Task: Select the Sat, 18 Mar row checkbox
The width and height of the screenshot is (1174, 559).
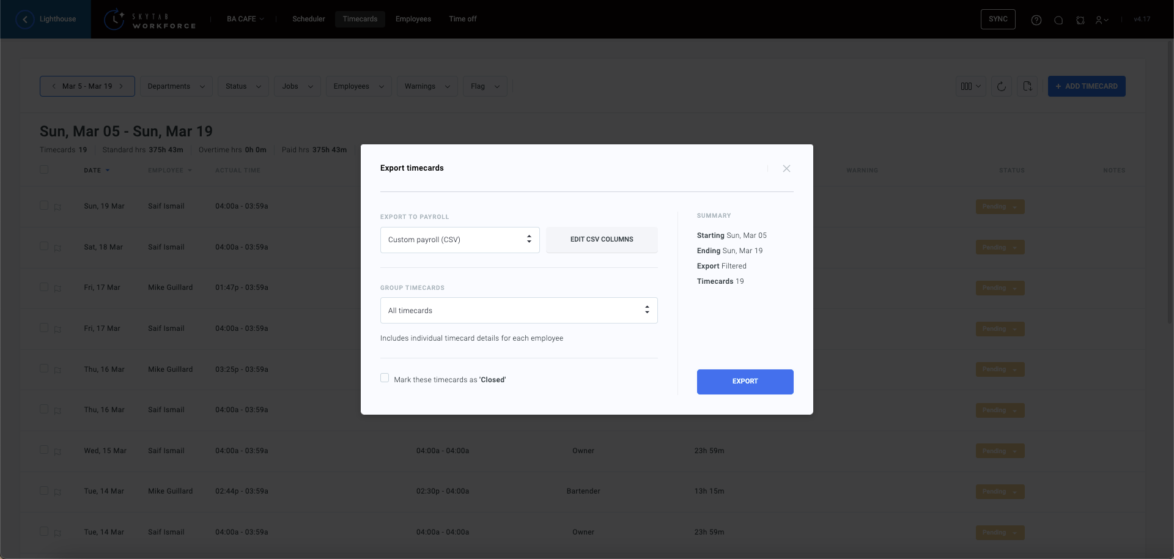Action: [44, 246]
